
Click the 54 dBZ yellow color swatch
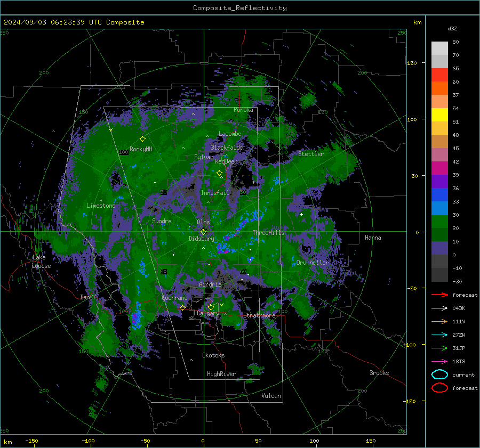pos(439,115)
